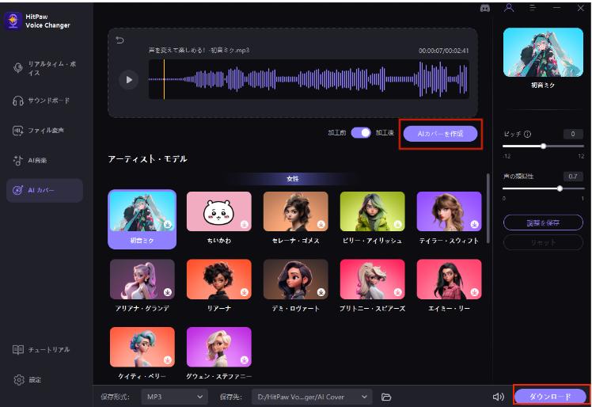592x407 pixels.
Task: Select the ビリー・アイリッシュ model thumbnail
Action: (x=372, y=211)
